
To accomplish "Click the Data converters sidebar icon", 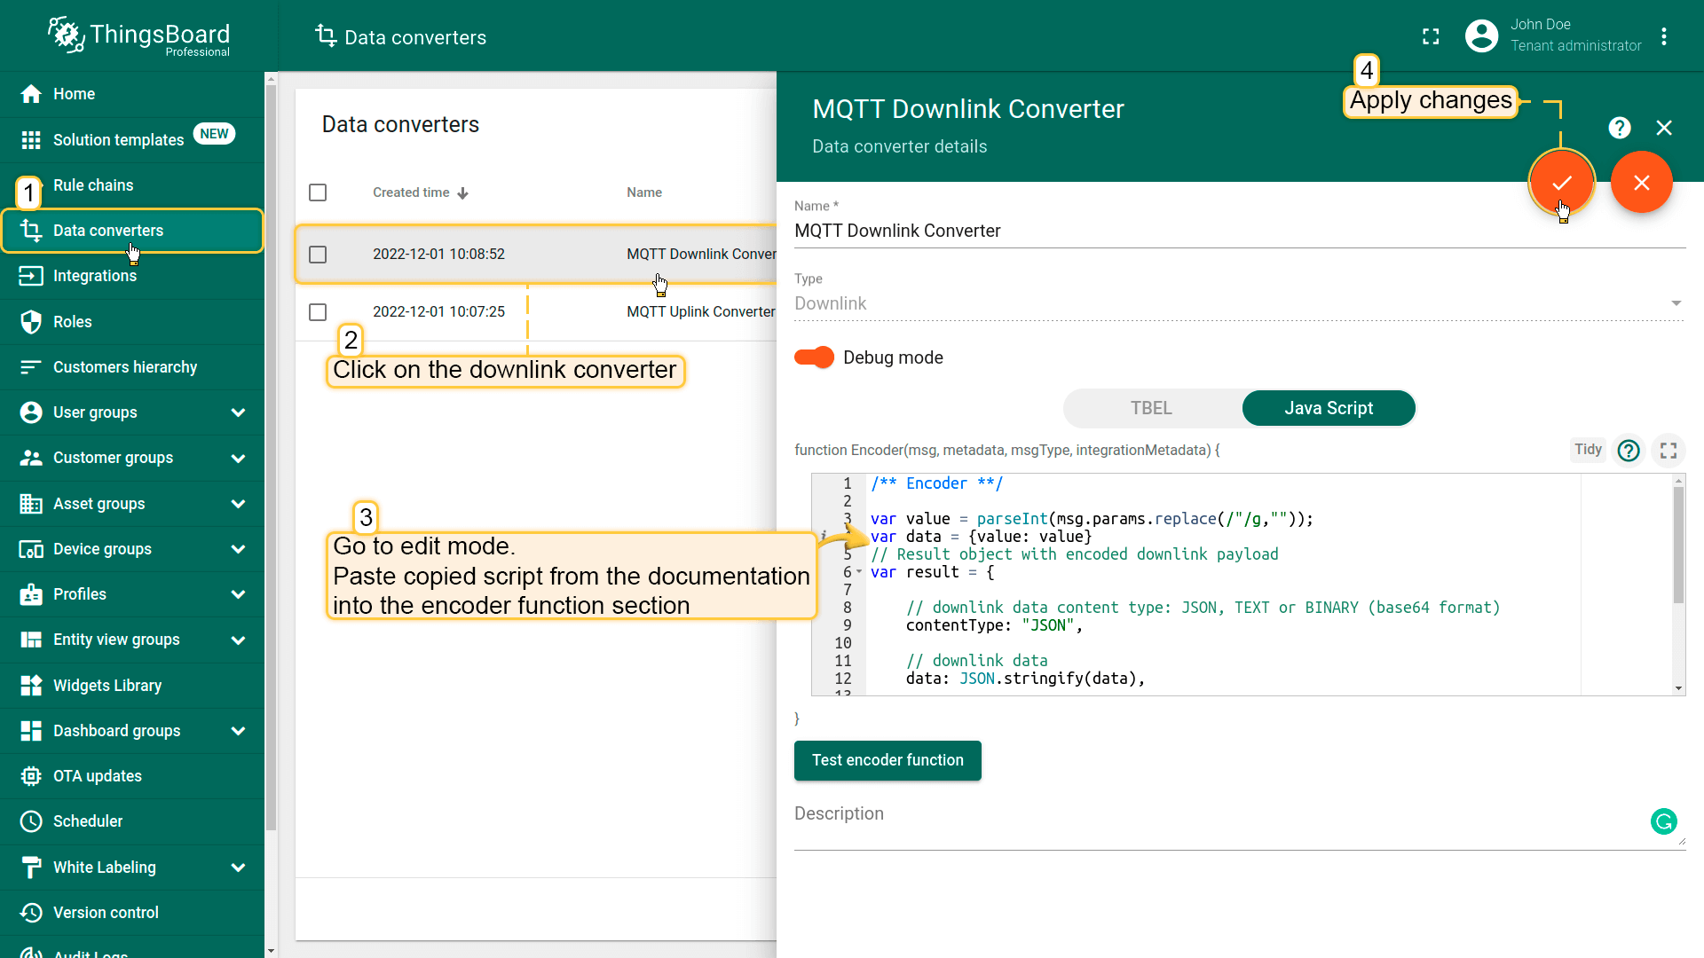I will (31, 231).
